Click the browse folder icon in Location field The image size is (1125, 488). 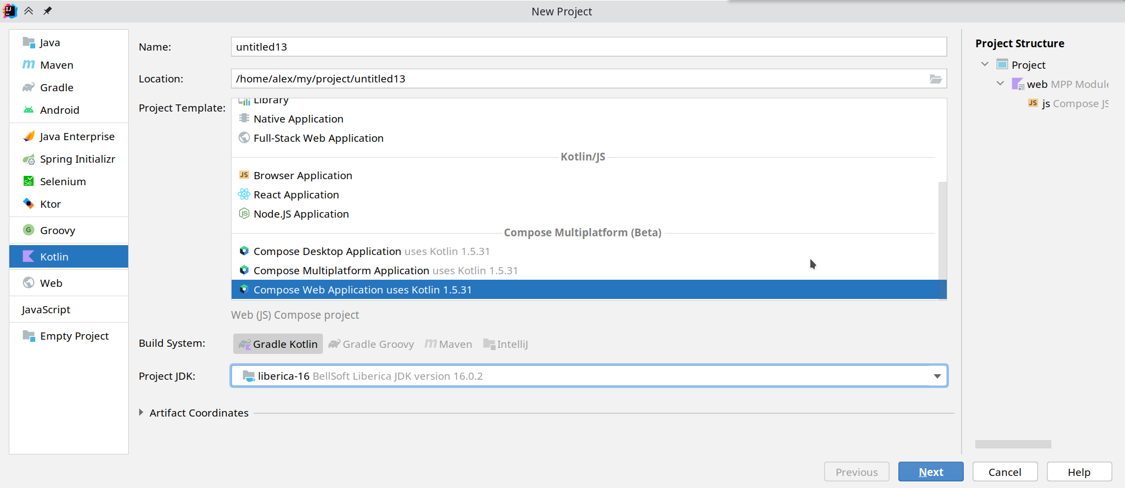[x=935, y=79]
